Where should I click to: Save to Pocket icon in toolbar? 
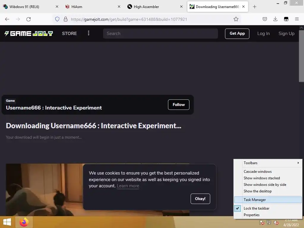[x=265, y=19]
